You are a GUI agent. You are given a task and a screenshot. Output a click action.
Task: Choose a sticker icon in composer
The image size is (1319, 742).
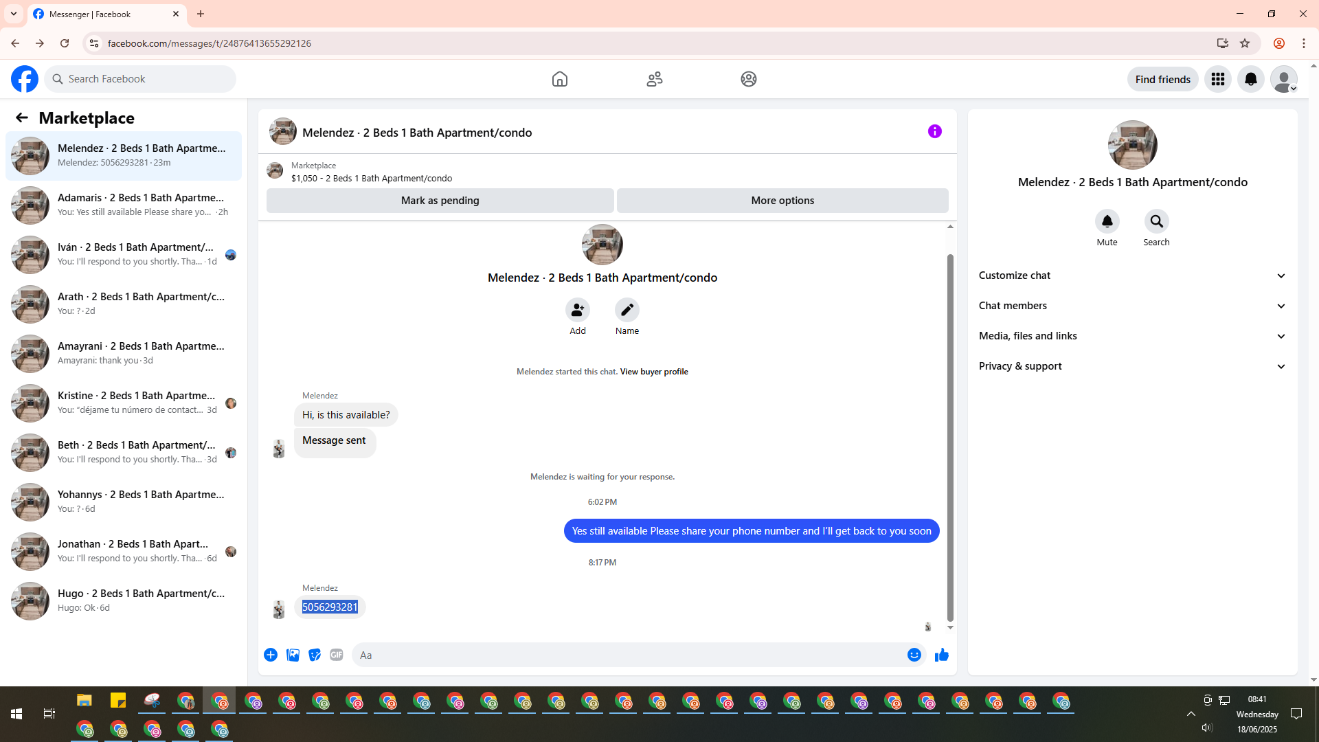(x=315, y=655)
